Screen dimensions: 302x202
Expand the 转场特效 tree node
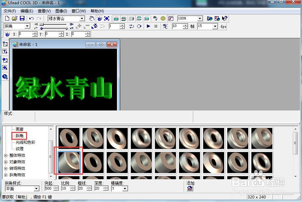6,168
